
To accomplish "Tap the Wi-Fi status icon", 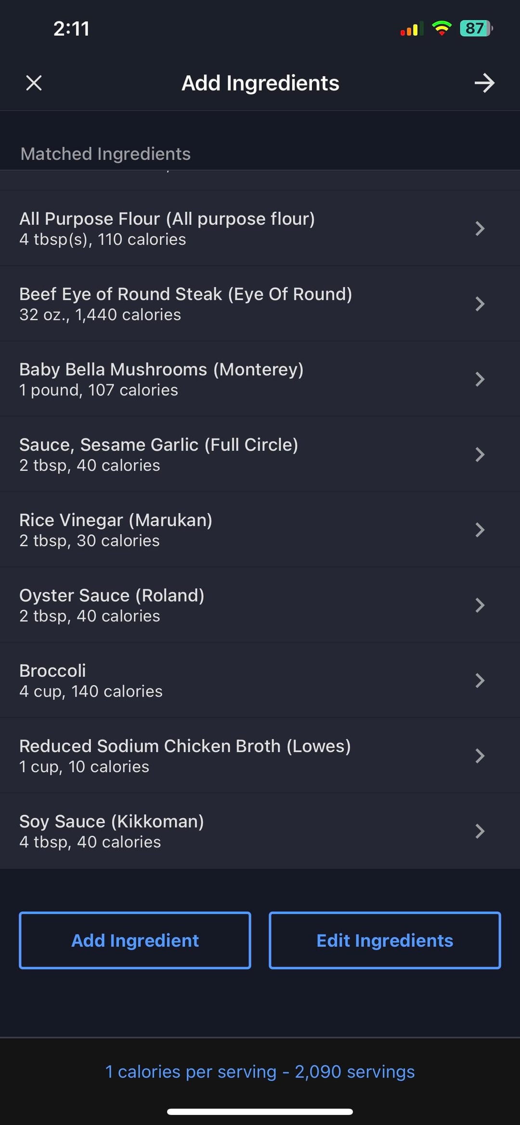I will pyautogui.click(x=442, y=28).
